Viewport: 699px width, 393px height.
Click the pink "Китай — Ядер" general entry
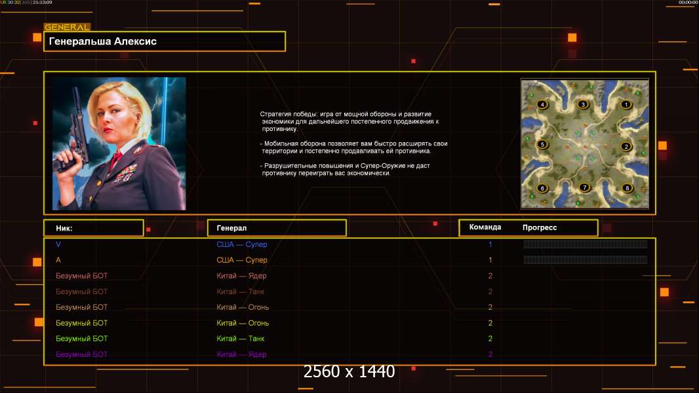(x=241, y=276)
